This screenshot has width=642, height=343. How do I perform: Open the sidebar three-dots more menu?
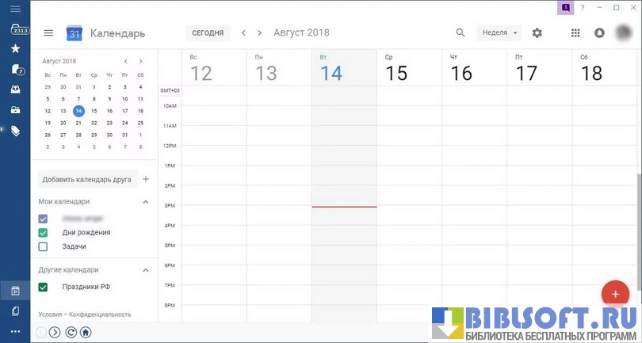[x=15, y=331]
